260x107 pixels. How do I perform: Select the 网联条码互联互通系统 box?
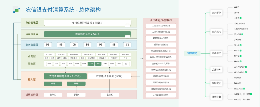(161, 70)
